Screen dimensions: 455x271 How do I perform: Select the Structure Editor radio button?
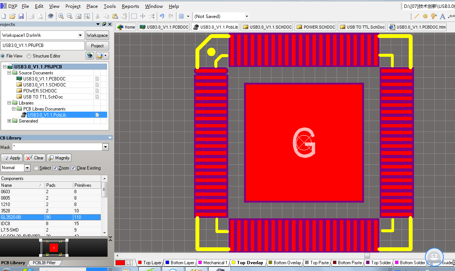29,56
